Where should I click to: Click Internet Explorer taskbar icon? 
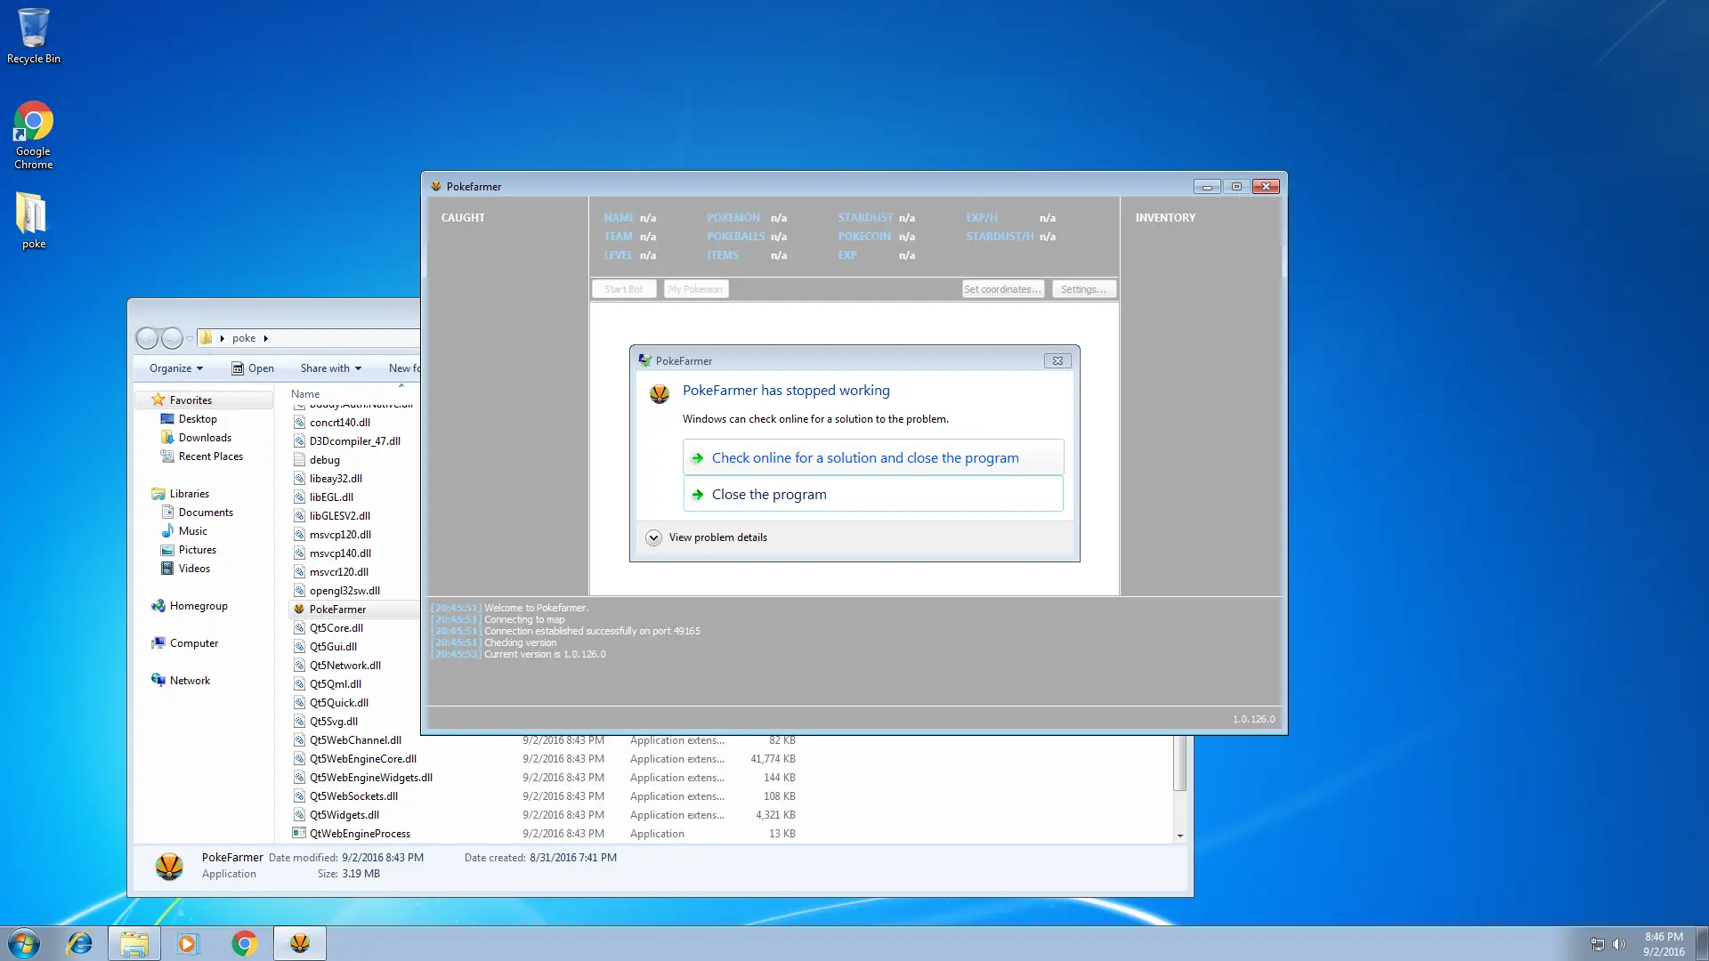click(80, 943)
